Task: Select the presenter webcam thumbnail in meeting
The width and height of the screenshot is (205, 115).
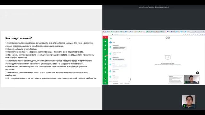Action: point(192,80)
